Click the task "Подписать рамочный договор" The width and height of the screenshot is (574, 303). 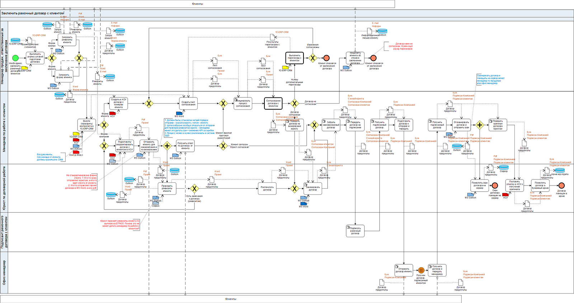355,231
